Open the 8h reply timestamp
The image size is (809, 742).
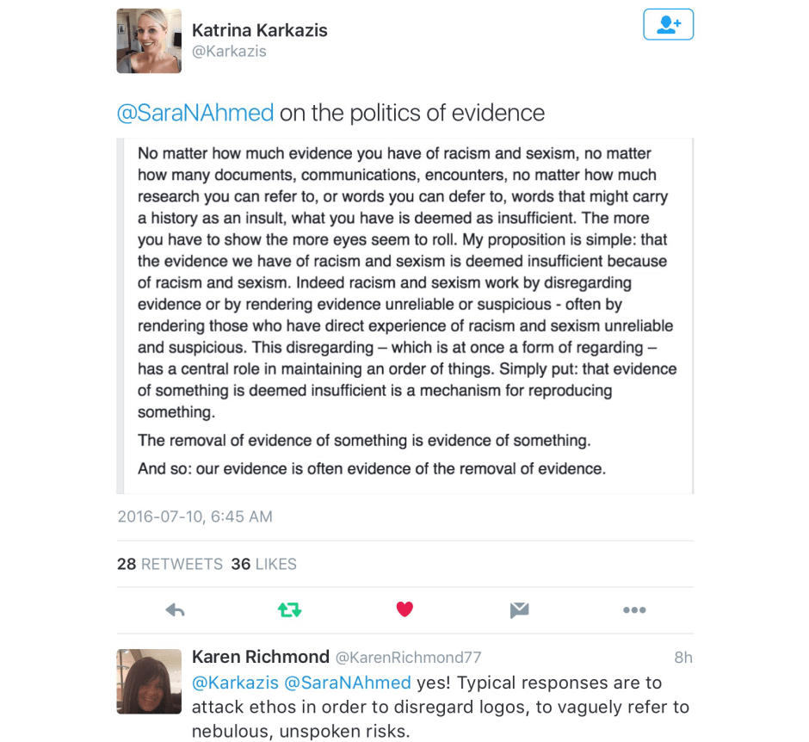click(x=683, y=658)
